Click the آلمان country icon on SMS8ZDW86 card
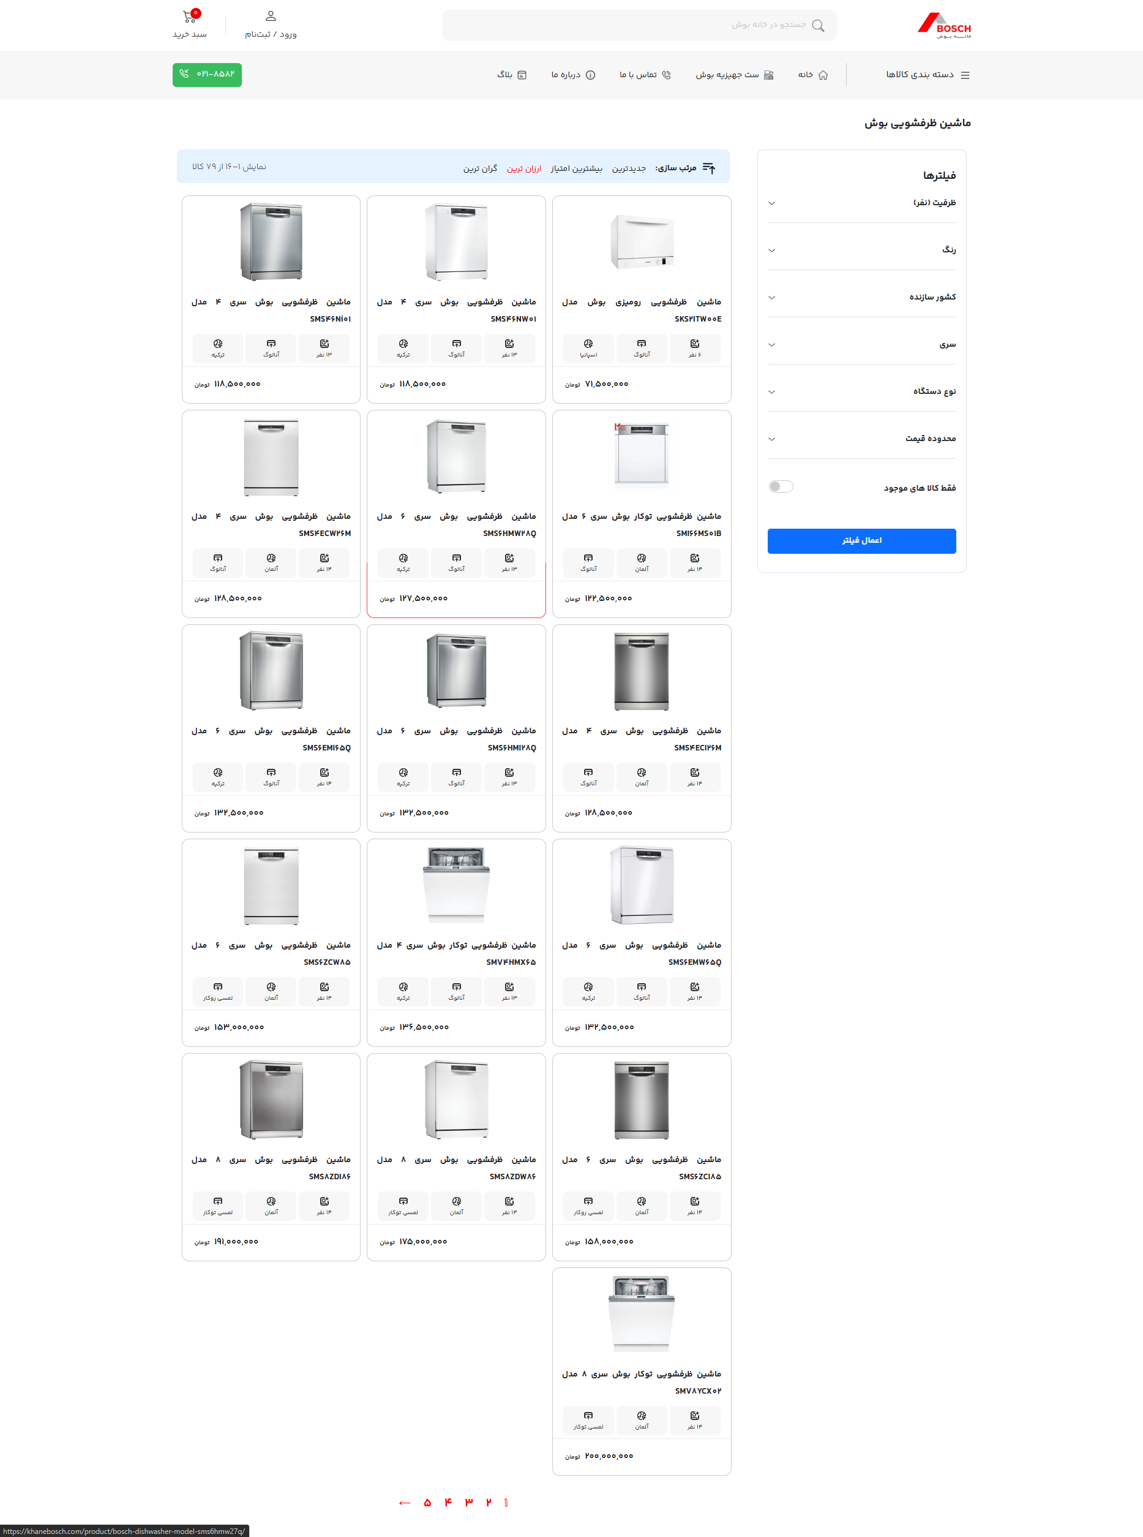This screenshot has width=1143, height=1537. (457, 1201)
